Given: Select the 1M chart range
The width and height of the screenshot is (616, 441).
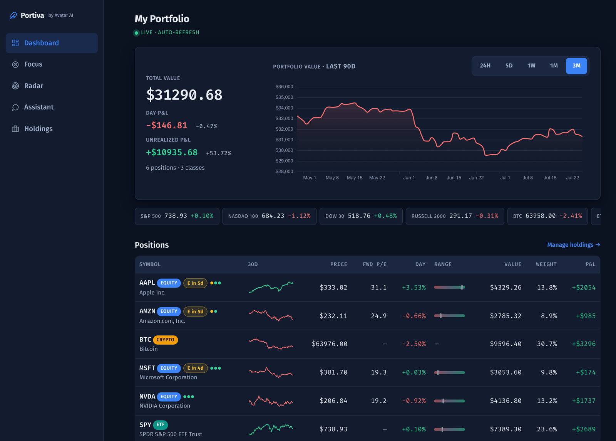Looking at the screenshot, I should [554, 66].
